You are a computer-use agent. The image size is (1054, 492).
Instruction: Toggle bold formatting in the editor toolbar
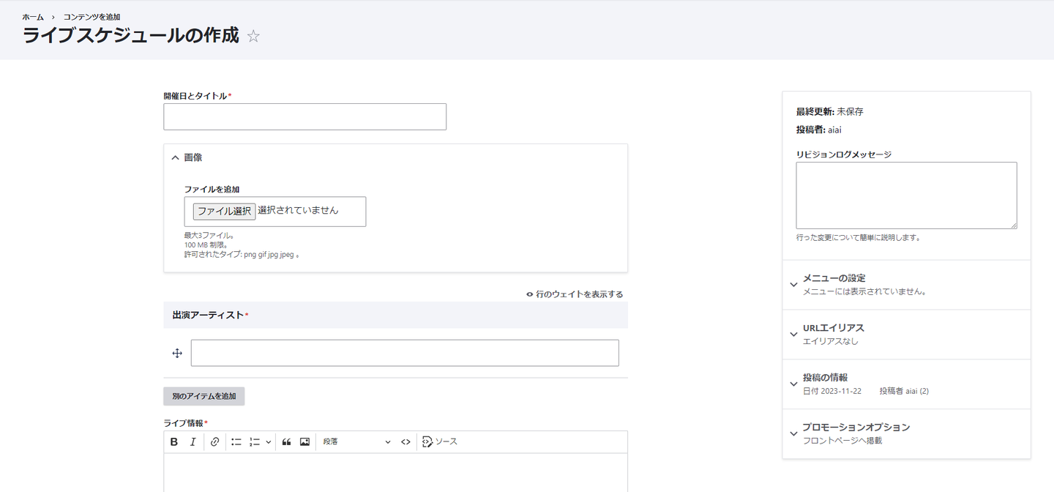tap(174, 442)
